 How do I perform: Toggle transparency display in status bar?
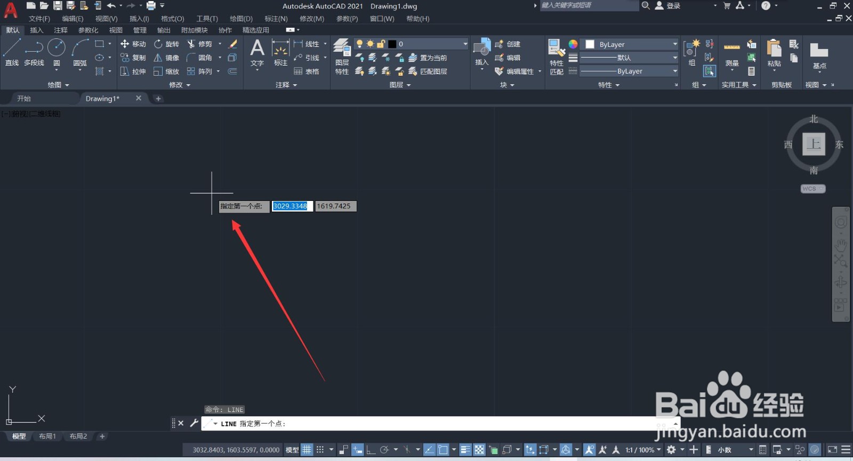coord(479,450)
